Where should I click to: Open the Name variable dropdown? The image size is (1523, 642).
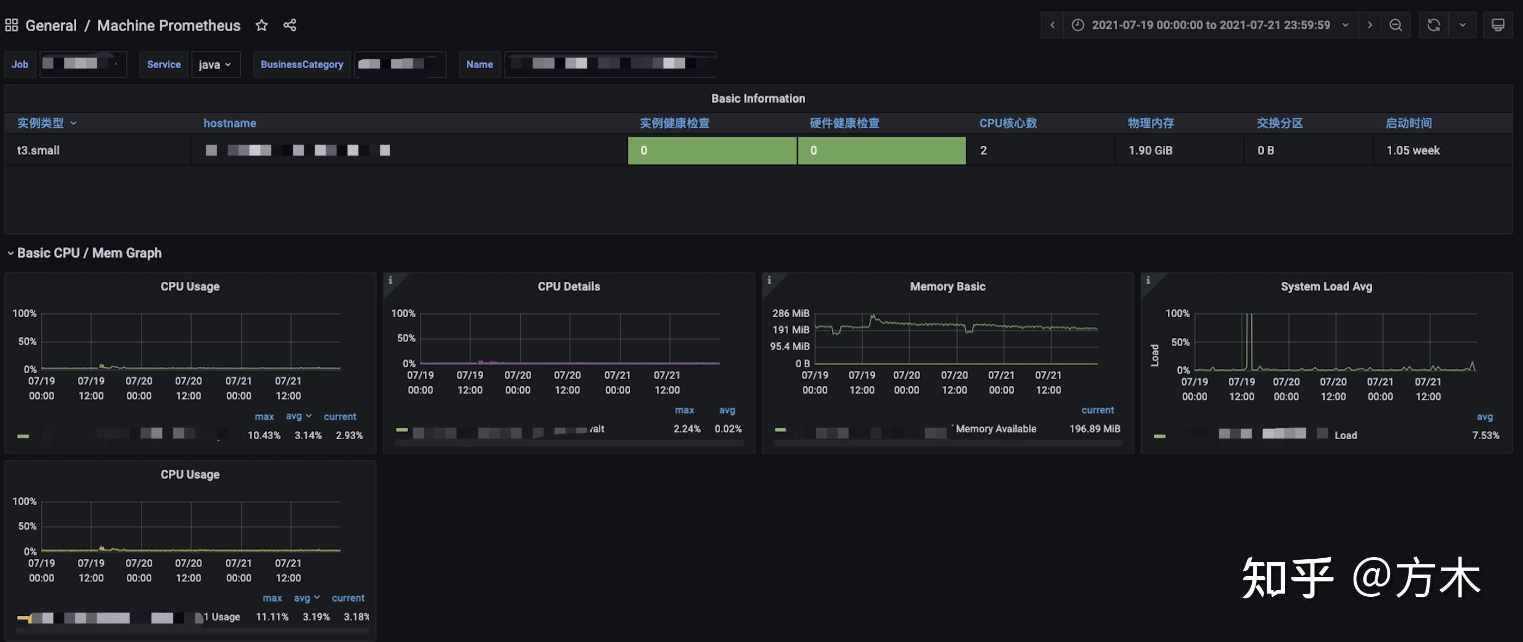click(610, 64)
